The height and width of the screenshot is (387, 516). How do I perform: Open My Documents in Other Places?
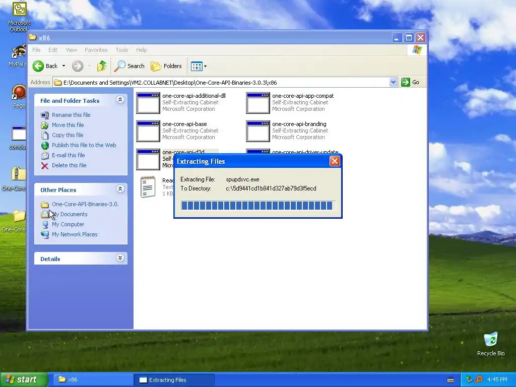70,215
